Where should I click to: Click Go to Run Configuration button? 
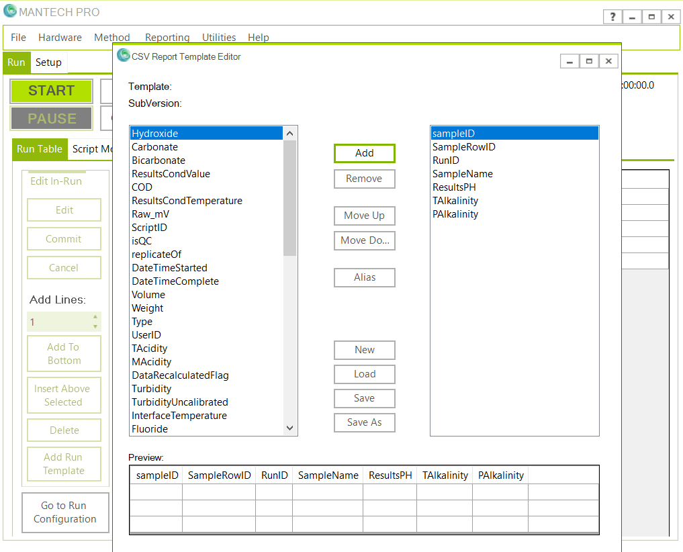click(65, 512)
